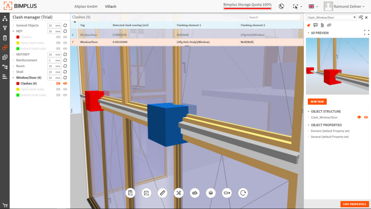Open the measure ruler tool
Viewport: 371px width, 209px height.
pyautogui.click(x=162, y=193)
